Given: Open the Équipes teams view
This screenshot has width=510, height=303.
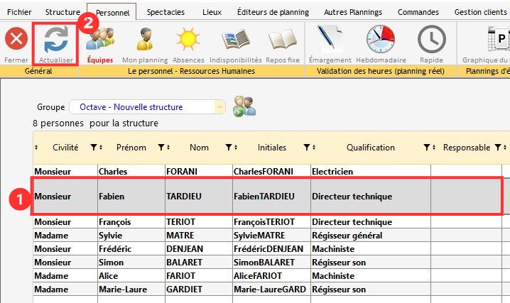Looking at the screenshot, I should tap(100, 40).
